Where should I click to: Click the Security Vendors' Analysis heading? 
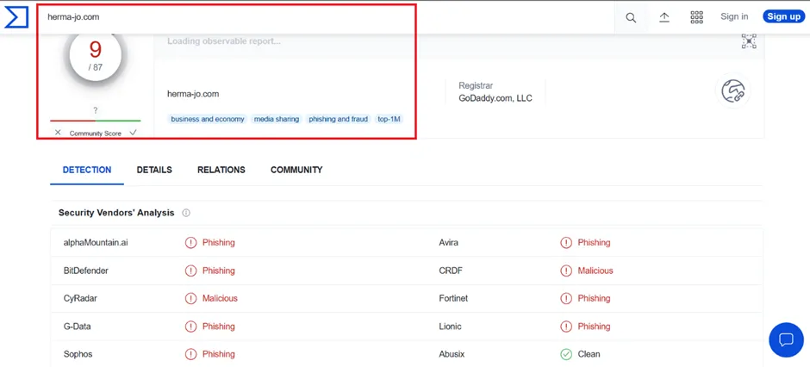[116, 213]
